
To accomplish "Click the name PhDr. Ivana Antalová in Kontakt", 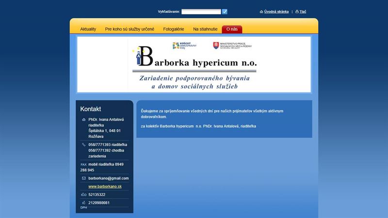I will [106, 120].
